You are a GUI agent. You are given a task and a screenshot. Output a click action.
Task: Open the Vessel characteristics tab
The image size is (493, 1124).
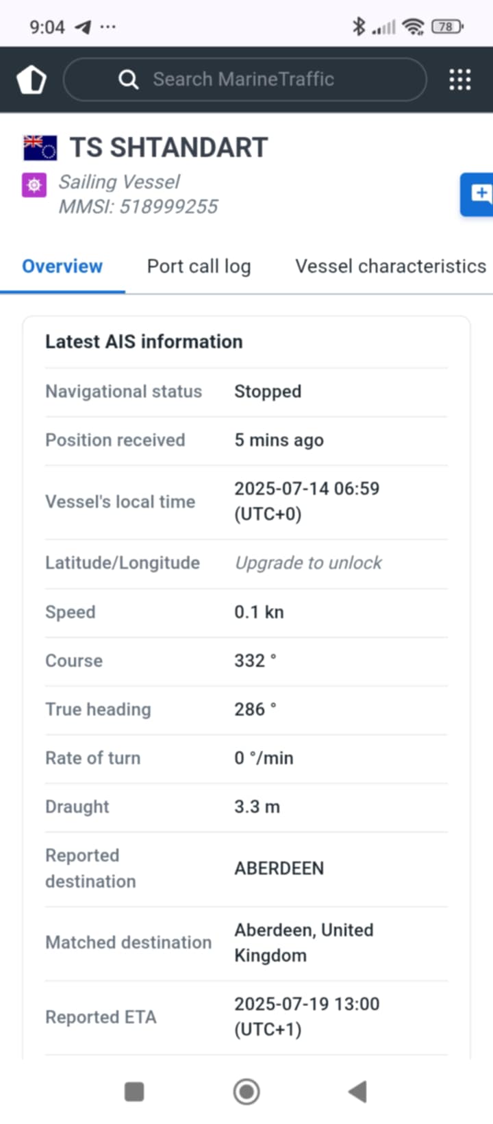pos(390,267)
